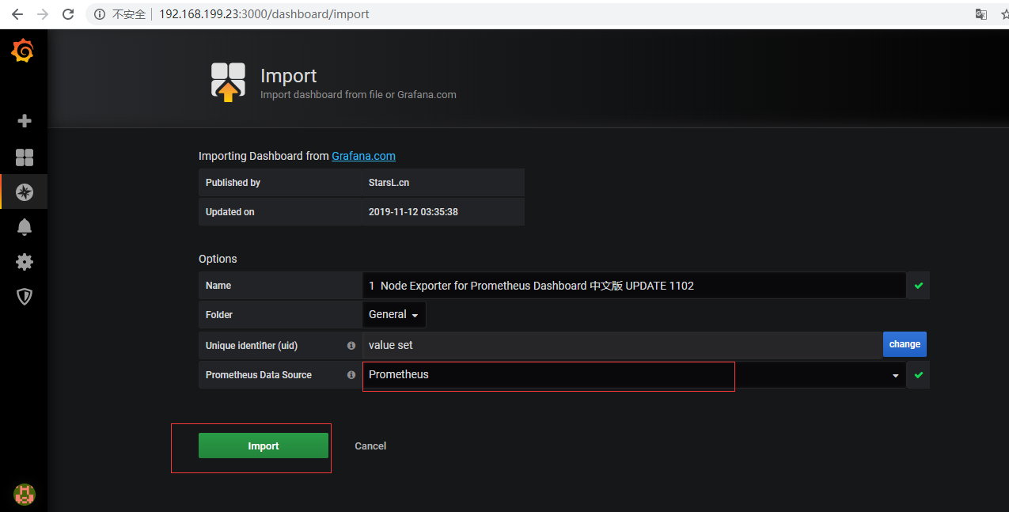Screen dimensions: 1009x512
Task: Open the Create plus menu
Action: pos(25,121)
